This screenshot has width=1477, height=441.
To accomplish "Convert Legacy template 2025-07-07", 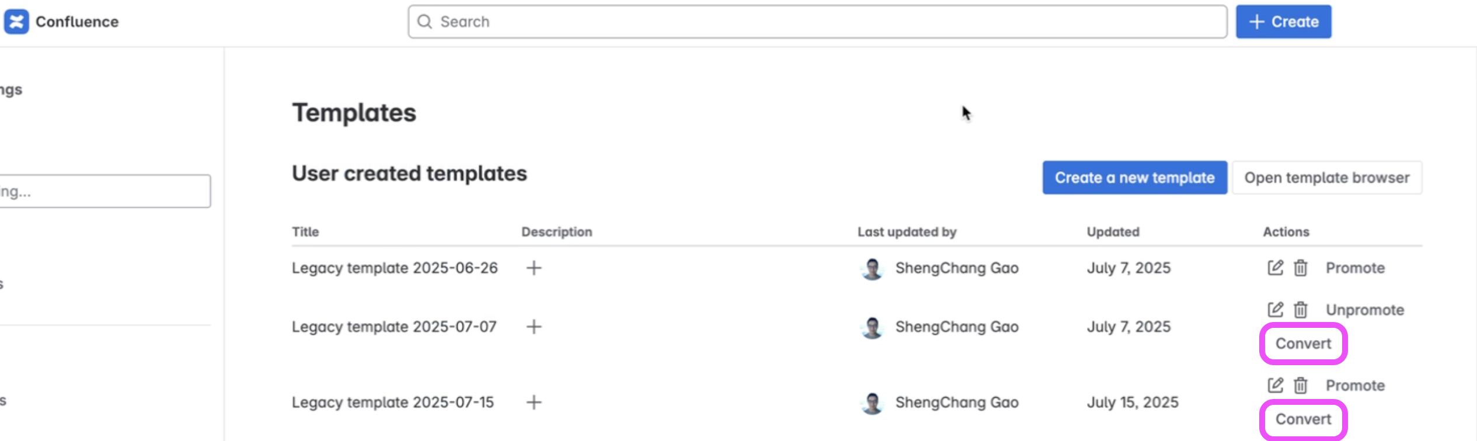I will [1302, 343].
